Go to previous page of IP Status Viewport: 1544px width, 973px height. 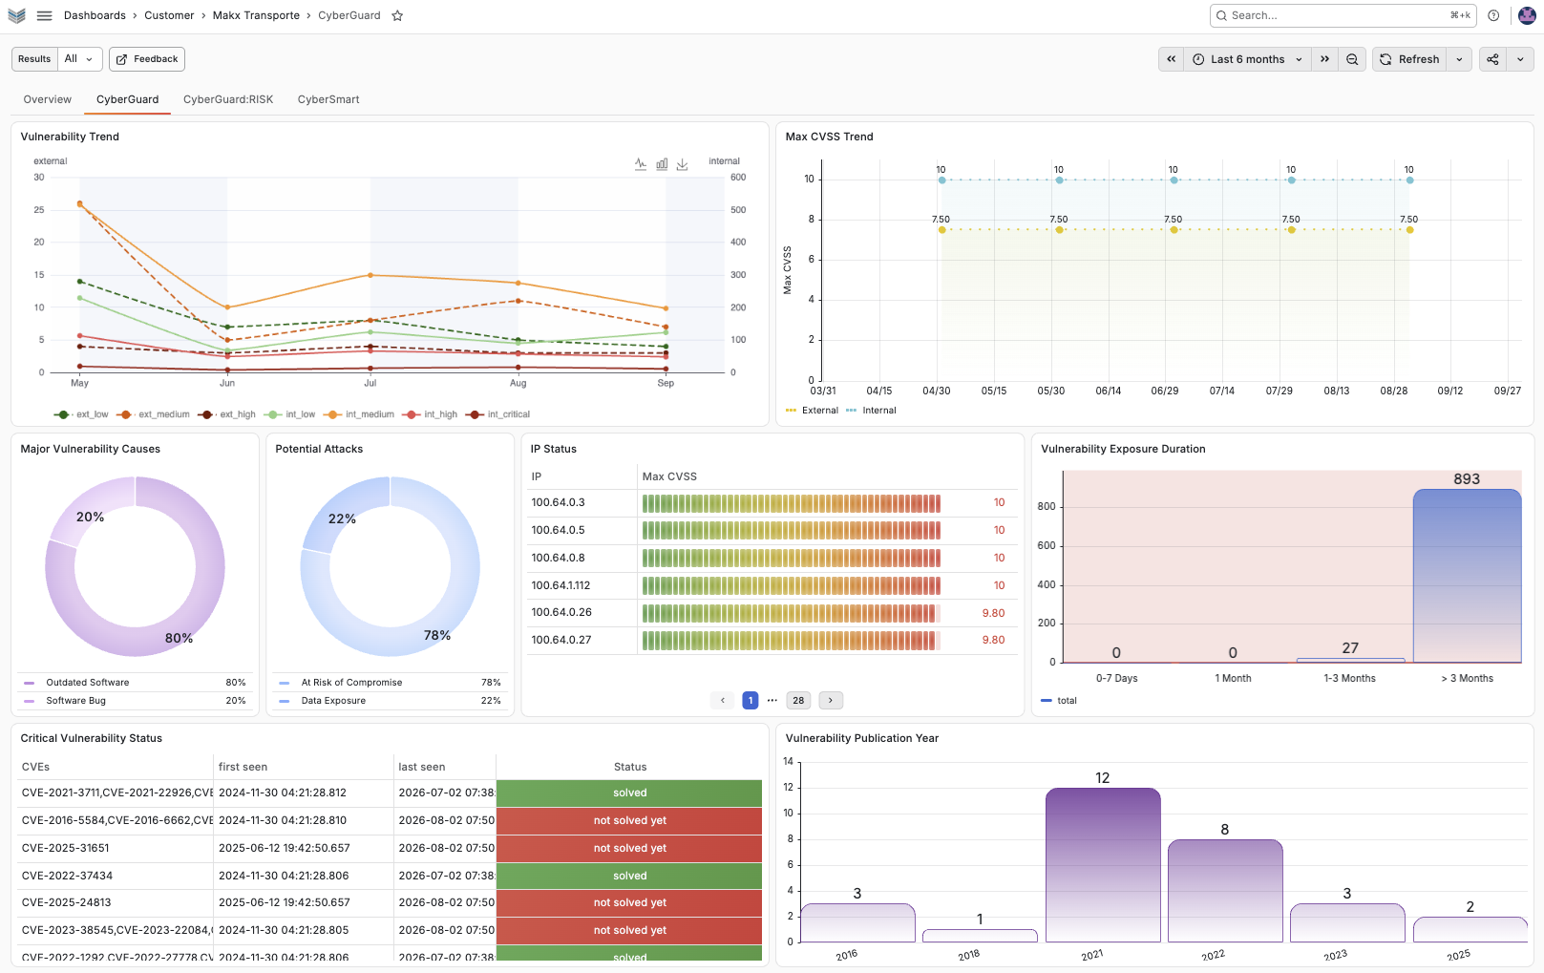pyautogui.click(x=723, y=701)
